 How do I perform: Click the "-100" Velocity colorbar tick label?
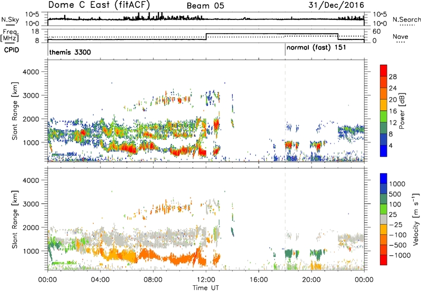[398, 235]
